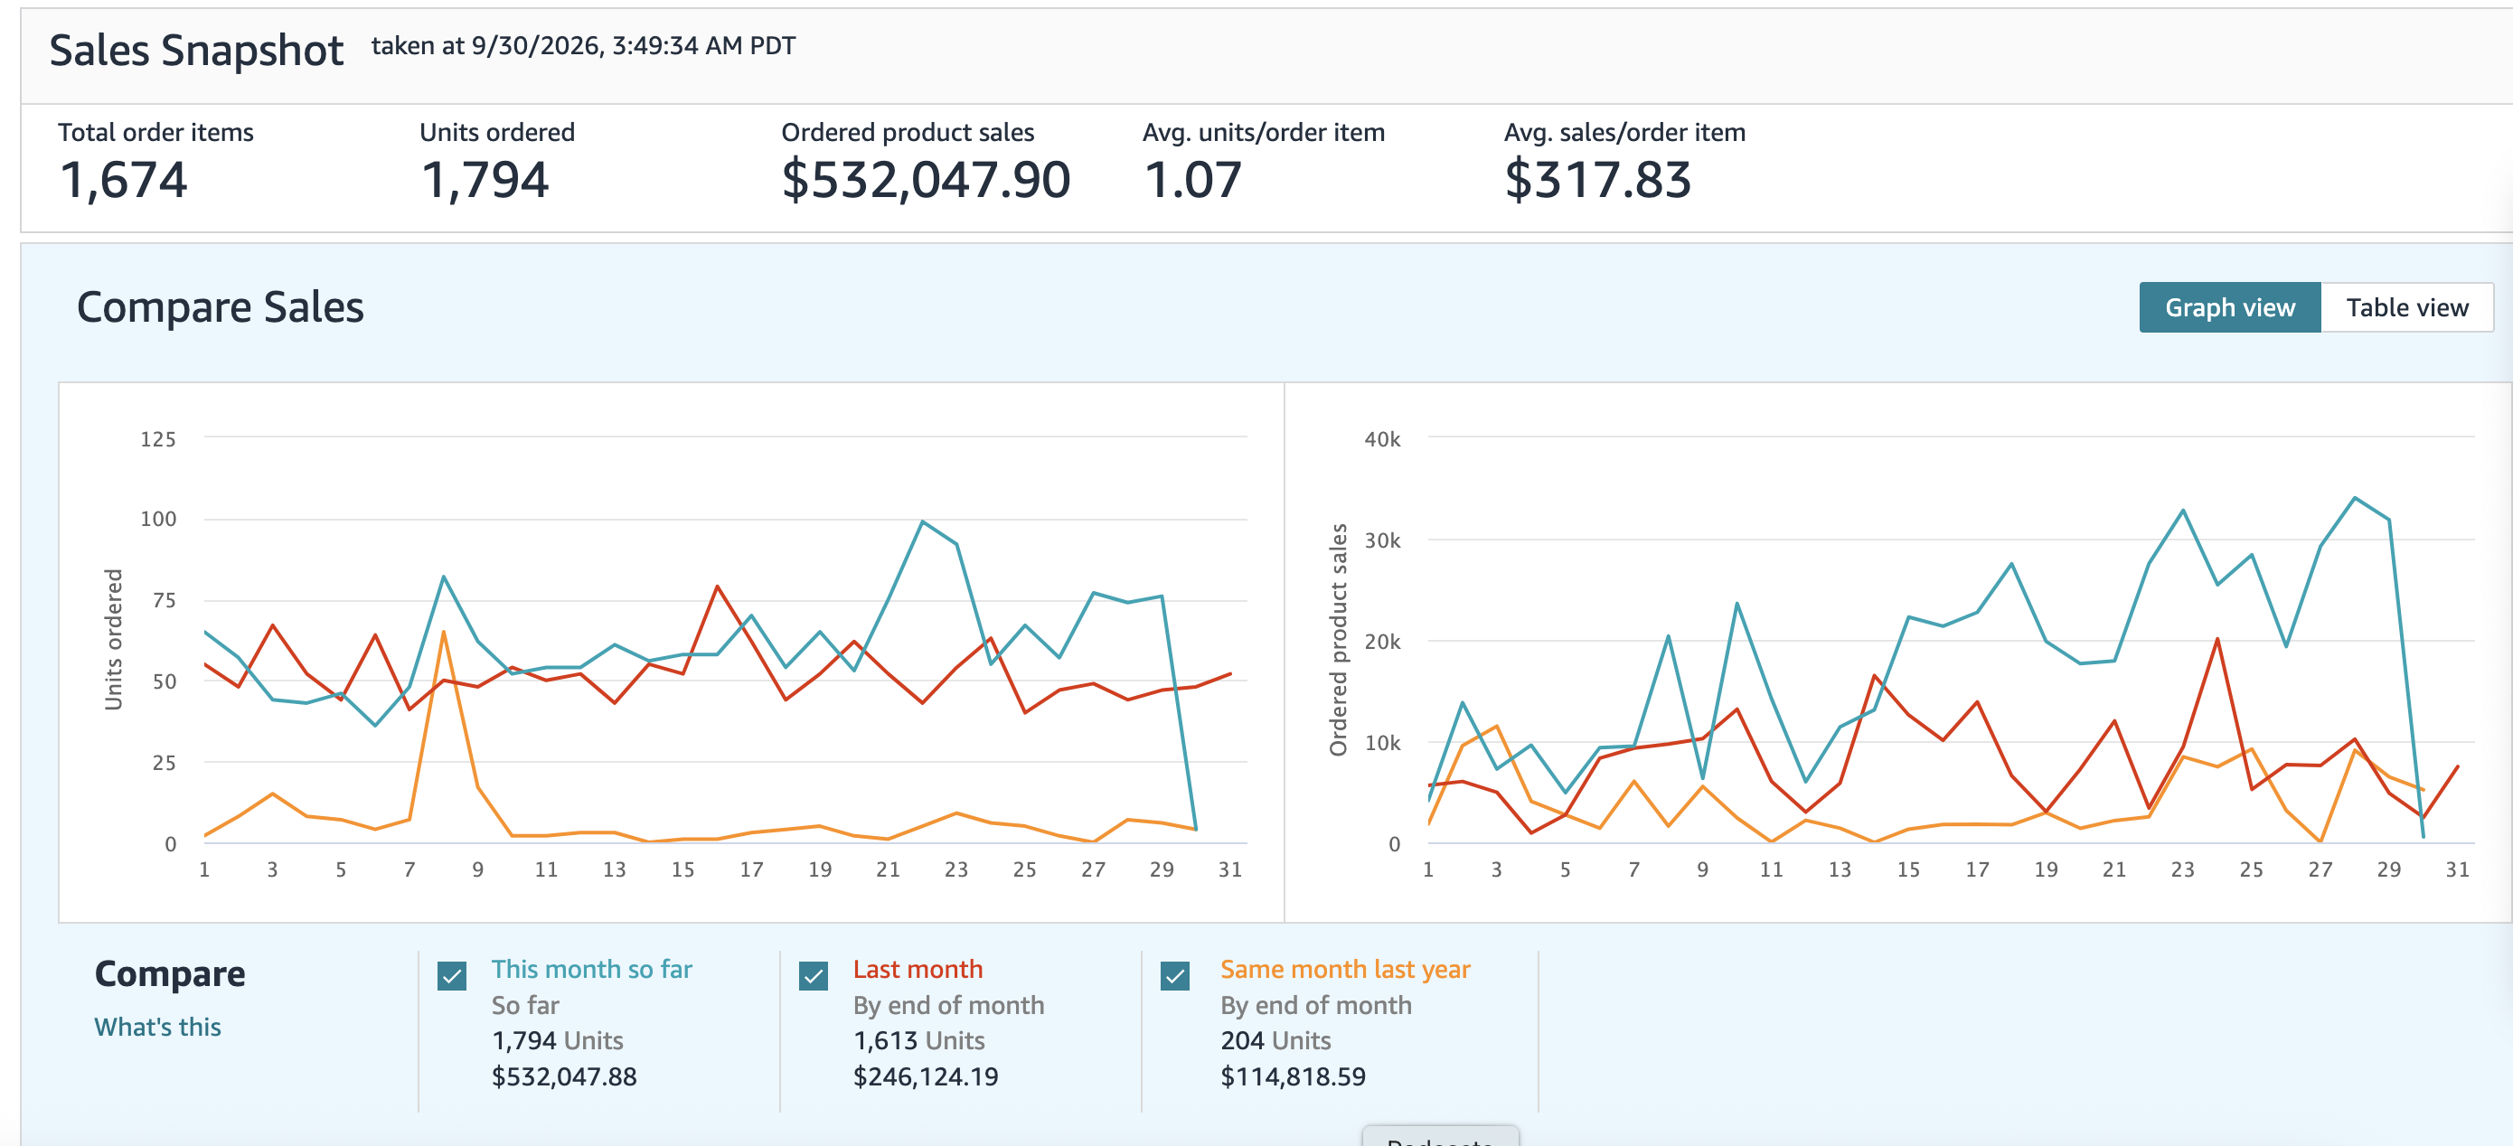Open the 'What's this' link
2513x1146 pixels.
coord(158,1027)
